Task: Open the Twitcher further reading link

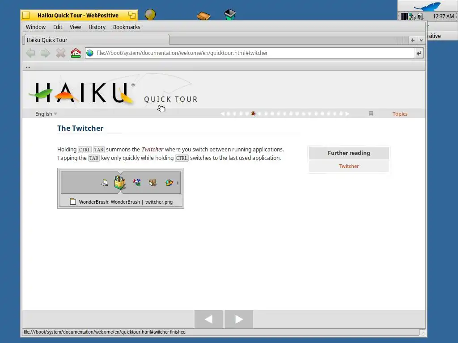Action: [349, 166]
